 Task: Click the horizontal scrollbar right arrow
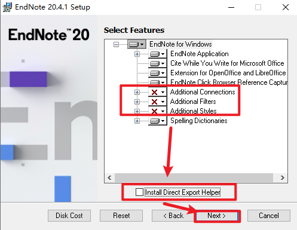click(283, 177)
